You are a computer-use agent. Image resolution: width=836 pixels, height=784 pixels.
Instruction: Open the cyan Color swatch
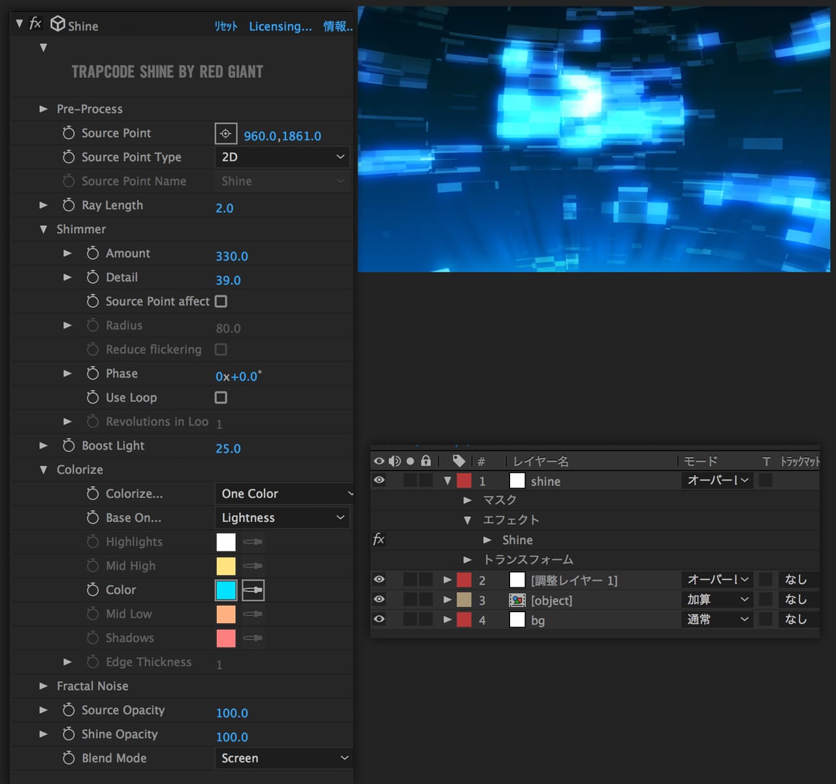coord(226,590)
